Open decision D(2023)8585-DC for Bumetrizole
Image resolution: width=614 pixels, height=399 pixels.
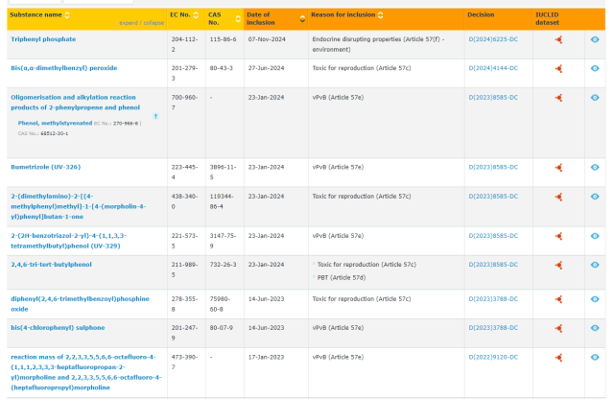click(x=493, y=167)
